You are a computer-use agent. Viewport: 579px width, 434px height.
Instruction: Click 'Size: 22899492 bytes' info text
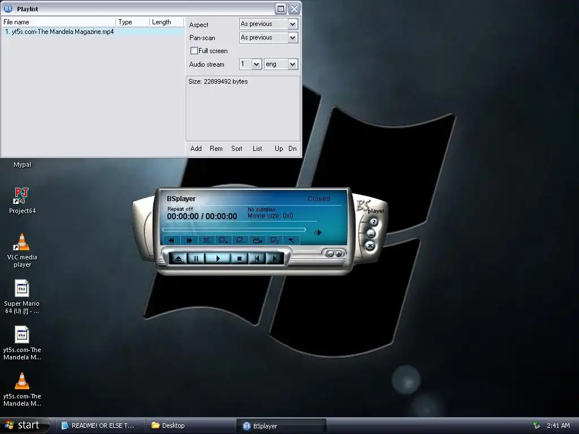pos(218,81)
